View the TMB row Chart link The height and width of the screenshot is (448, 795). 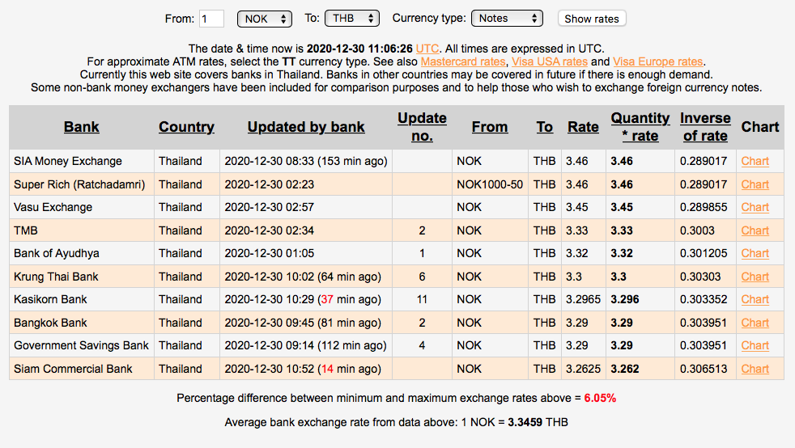click(x=755, y=230)
